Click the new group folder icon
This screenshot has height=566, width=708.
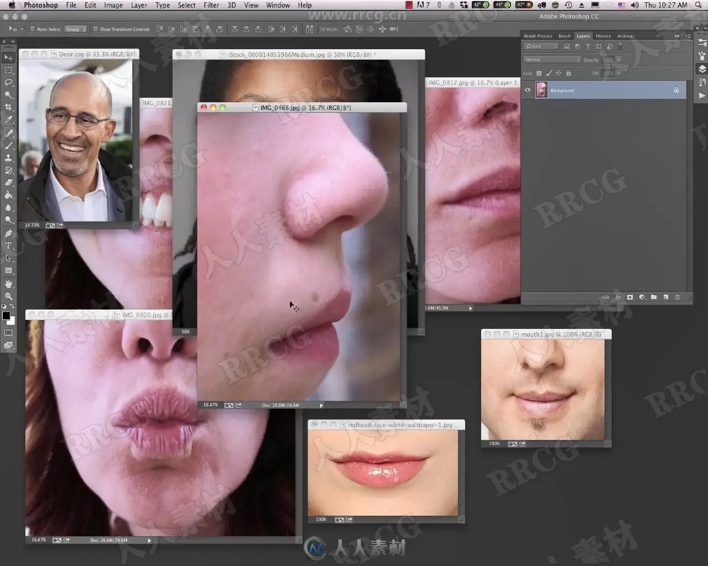(654, 297)
